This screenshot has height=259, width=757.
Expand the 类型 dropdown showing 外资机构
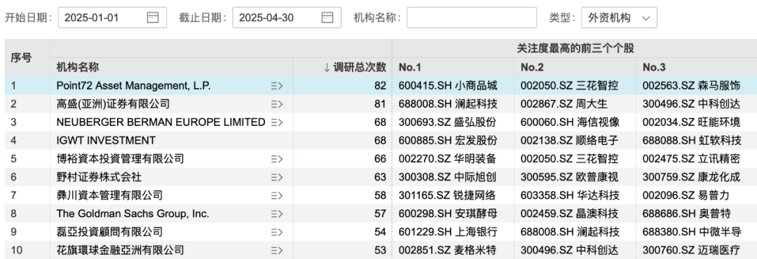click(619, 17)
